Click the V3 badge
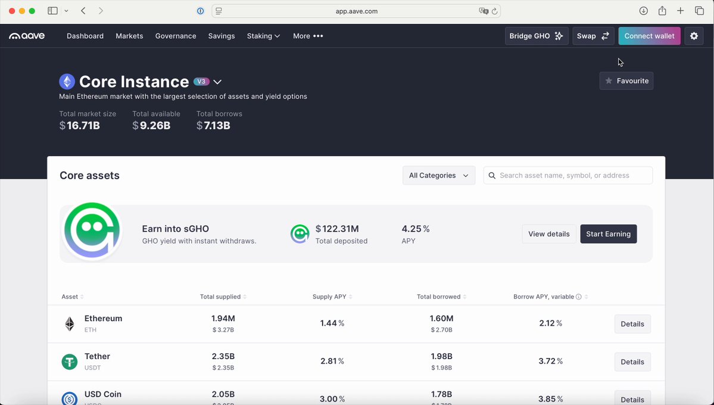 point(201,82)
